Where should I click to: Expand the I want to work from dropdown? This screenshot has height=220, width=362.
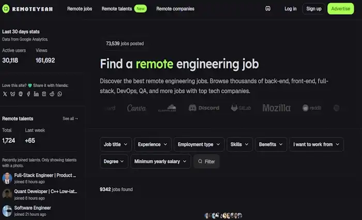[316, 144]
